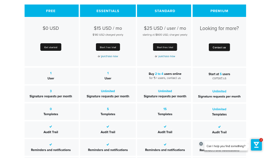Click Standard plan Reminders checkmark

point(165,144)
